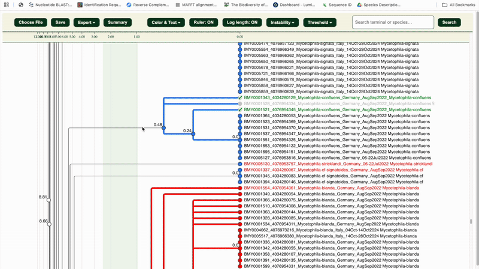Viewport: 479px width, 269px height.
Task: Expand the Color & Text dropdown
Action: tap(166, 23)
